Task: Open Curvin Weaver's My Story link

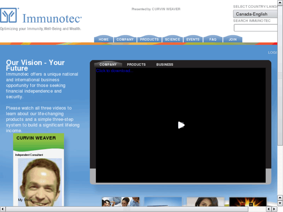Action: [25, 200]
